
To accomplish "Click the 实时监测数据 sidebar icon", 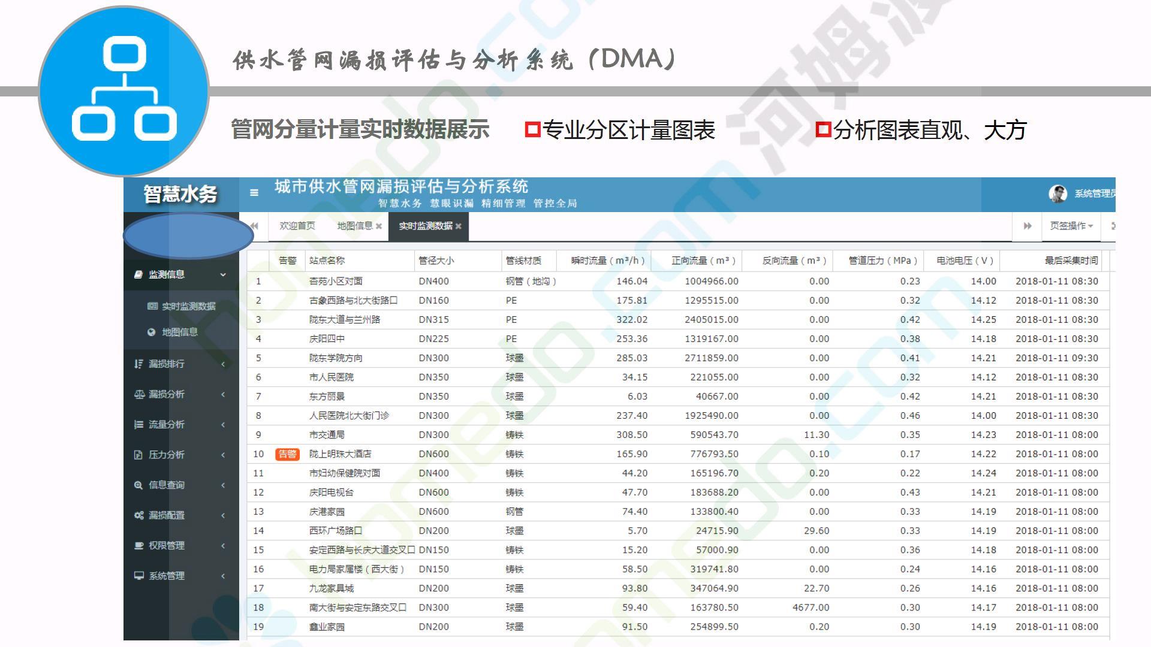I will pos(152,306).
